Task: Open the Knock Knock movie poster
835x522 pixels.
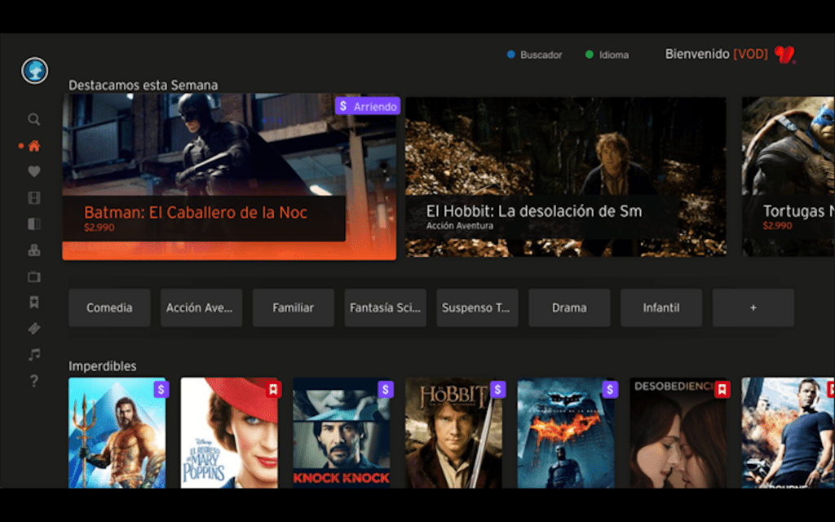Action: [342, 432]
